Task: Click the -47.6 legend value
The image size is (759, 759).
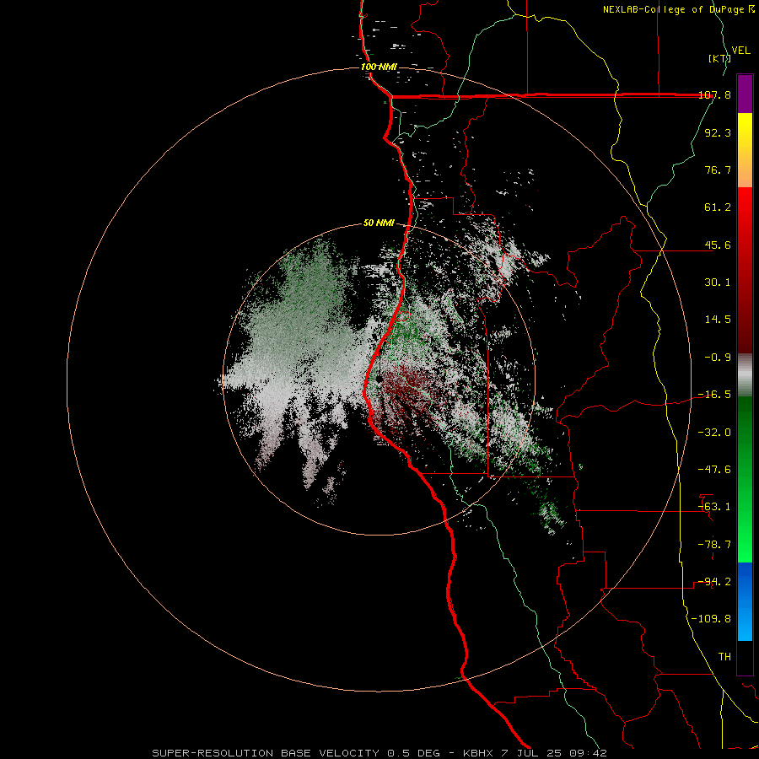Action: [715, 470]
